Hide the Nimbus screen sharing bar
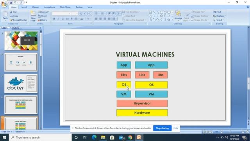Screen dimensions: 250x141 175,128
